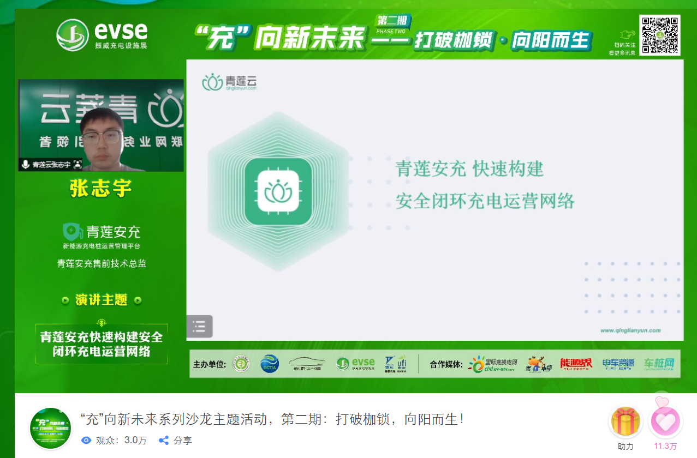
Task: Click the 第二期 PHASE TWO badge
Action: tap(392, 24)
